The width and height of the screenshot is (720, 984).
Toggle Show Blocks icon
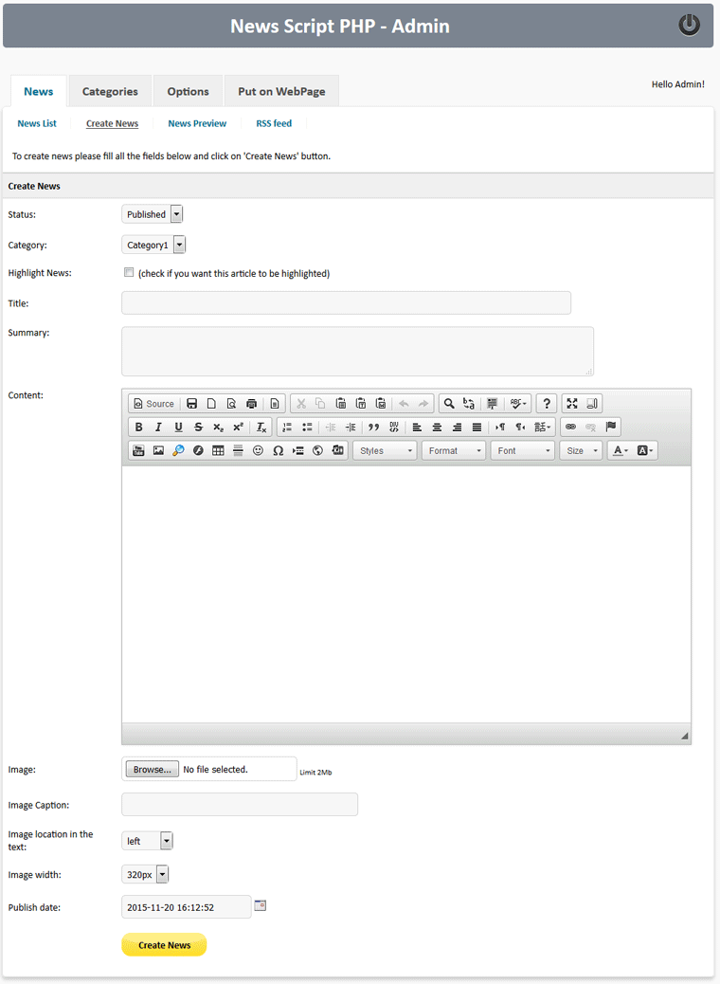[x=592, y=404]
